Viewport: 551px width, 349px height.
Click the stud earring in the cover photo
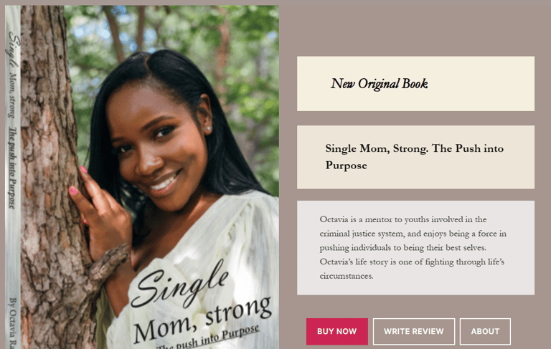tap(208, 128)
